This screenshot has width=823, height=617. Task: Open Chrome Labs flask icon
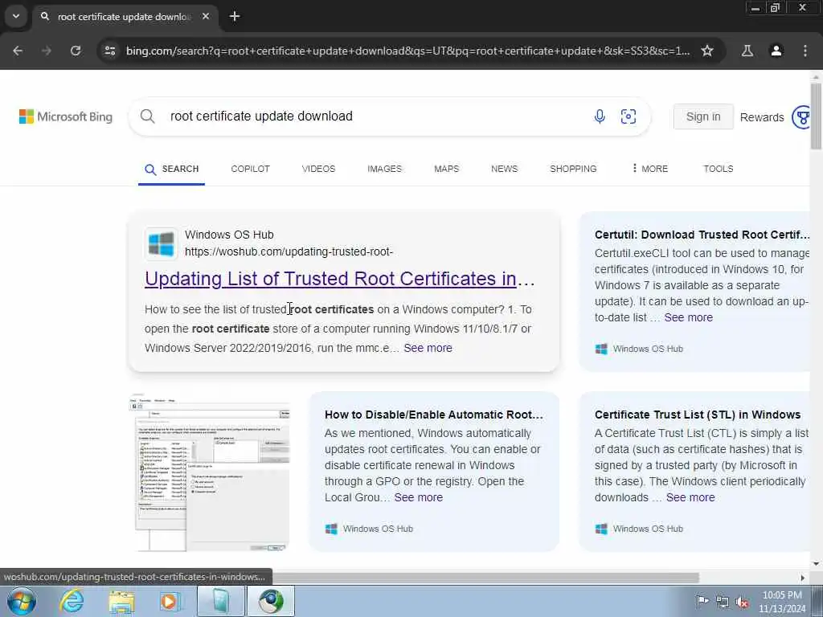pyautogui.click(x=747, y=51)
